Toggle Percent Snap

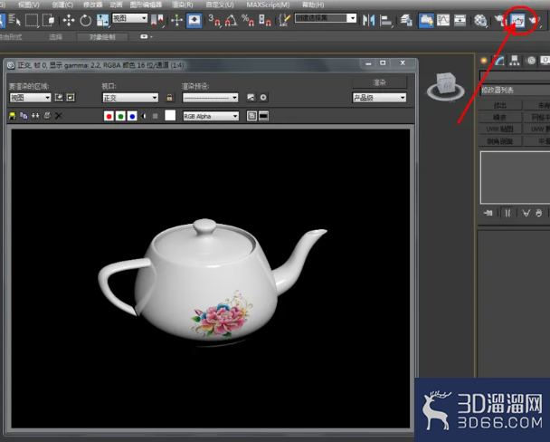pos(248,20)
